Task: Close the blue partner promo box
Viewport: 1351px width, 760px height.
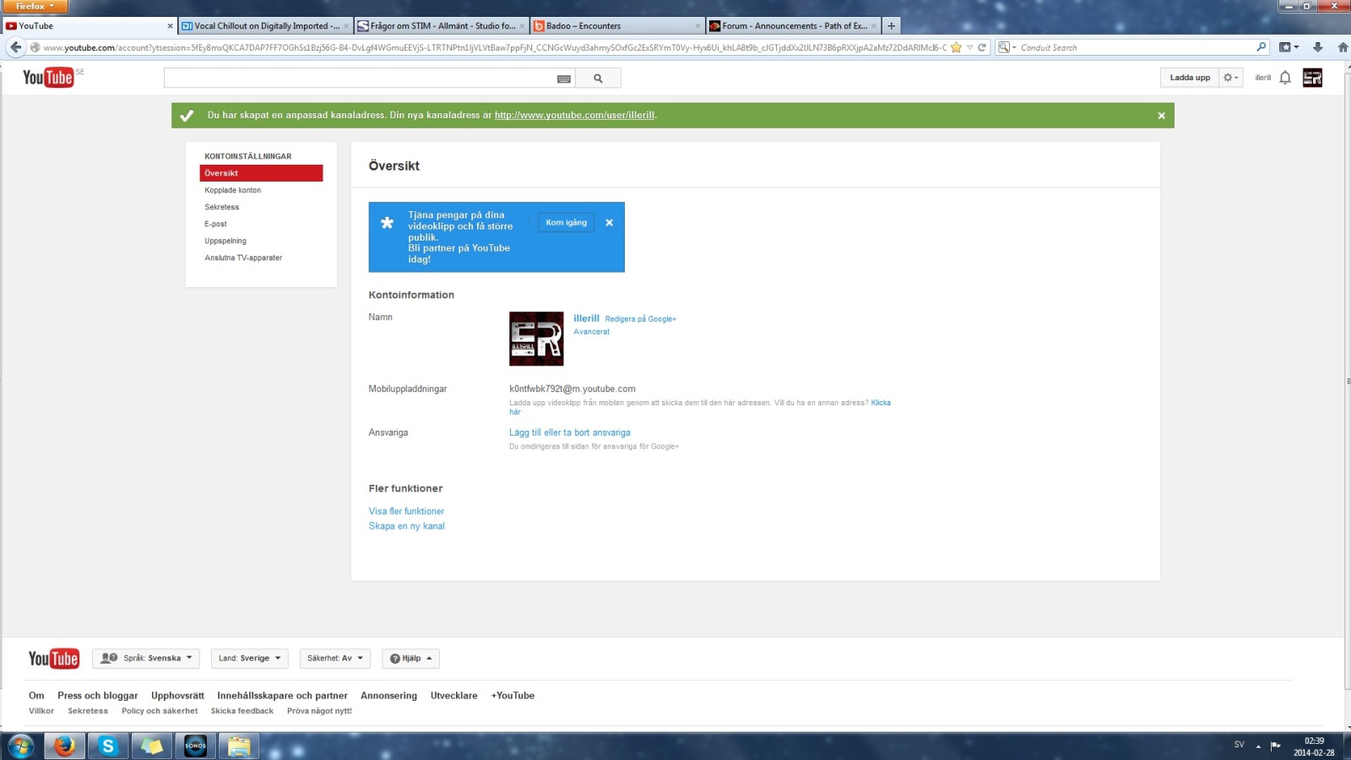Action: click(x=609, y=223)
